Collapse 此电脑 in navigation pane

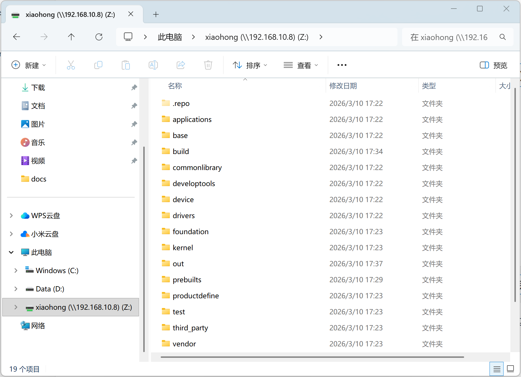click(11, 252)
